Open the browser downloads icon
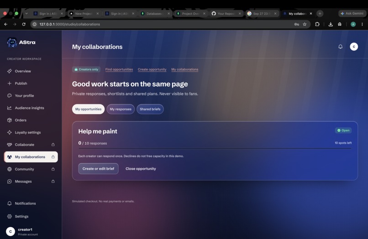 pyautogui.click(x=331, y=24)
